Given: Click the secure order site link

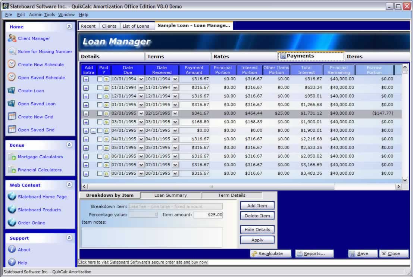Looking at the screenshot, I should tap(143, 262).
